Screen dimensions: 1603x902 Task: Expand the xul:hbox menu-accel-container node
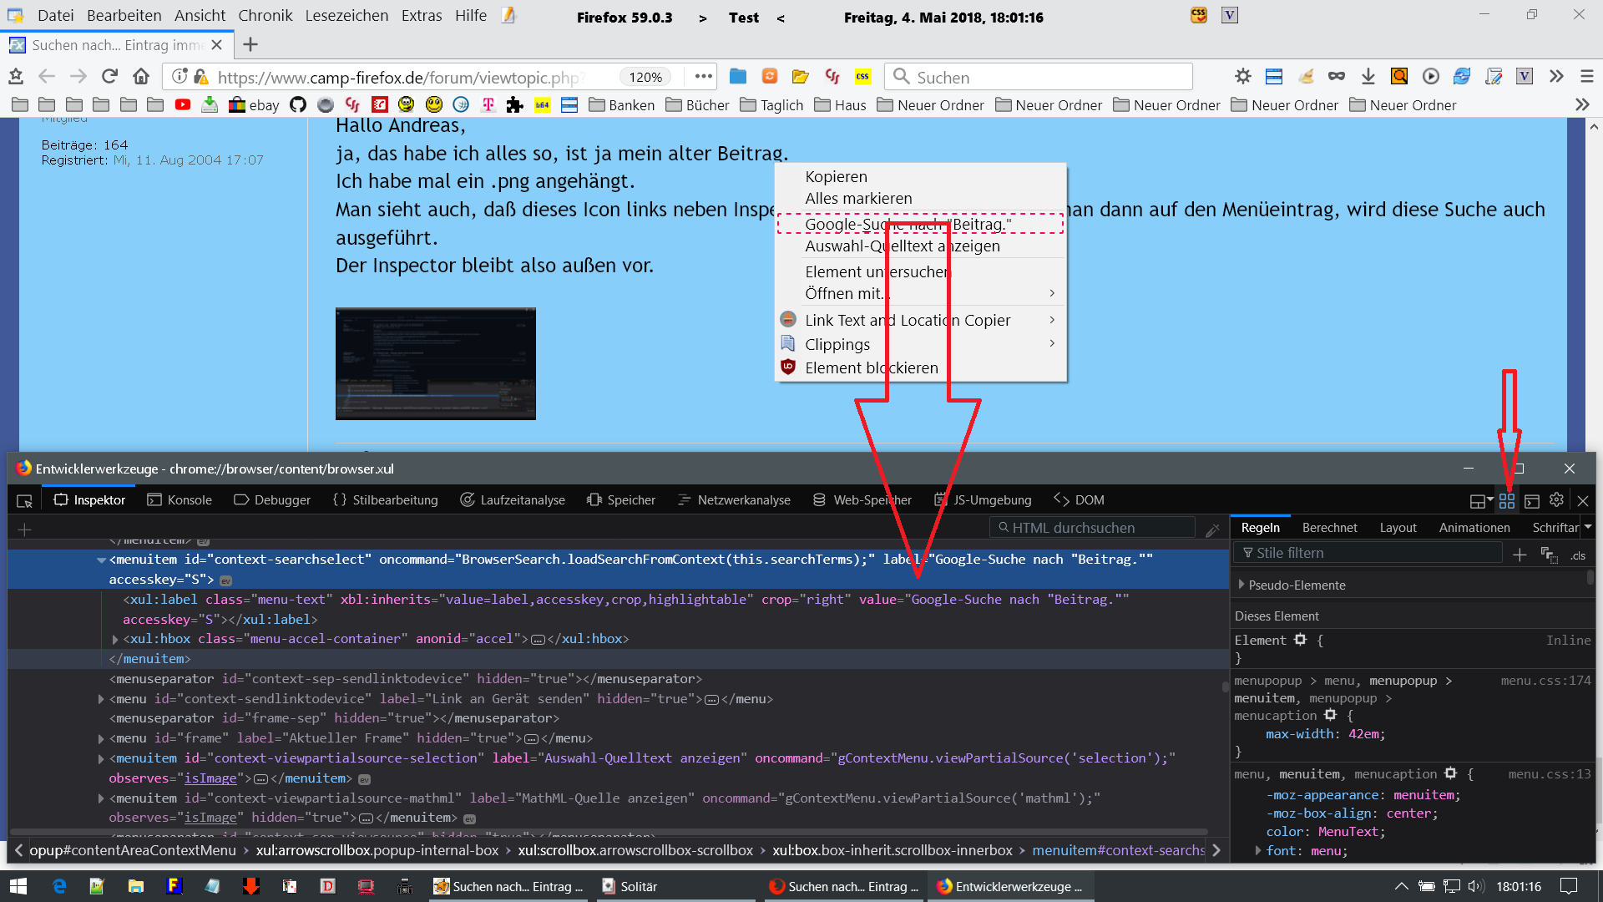click(115, 639)
